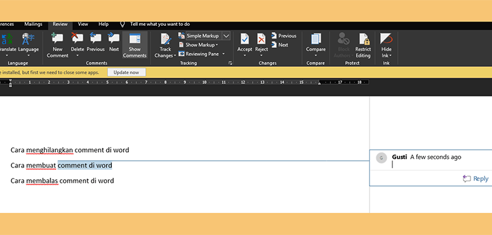Select the Review tab

pyautogui.click(x=60, y=25)
